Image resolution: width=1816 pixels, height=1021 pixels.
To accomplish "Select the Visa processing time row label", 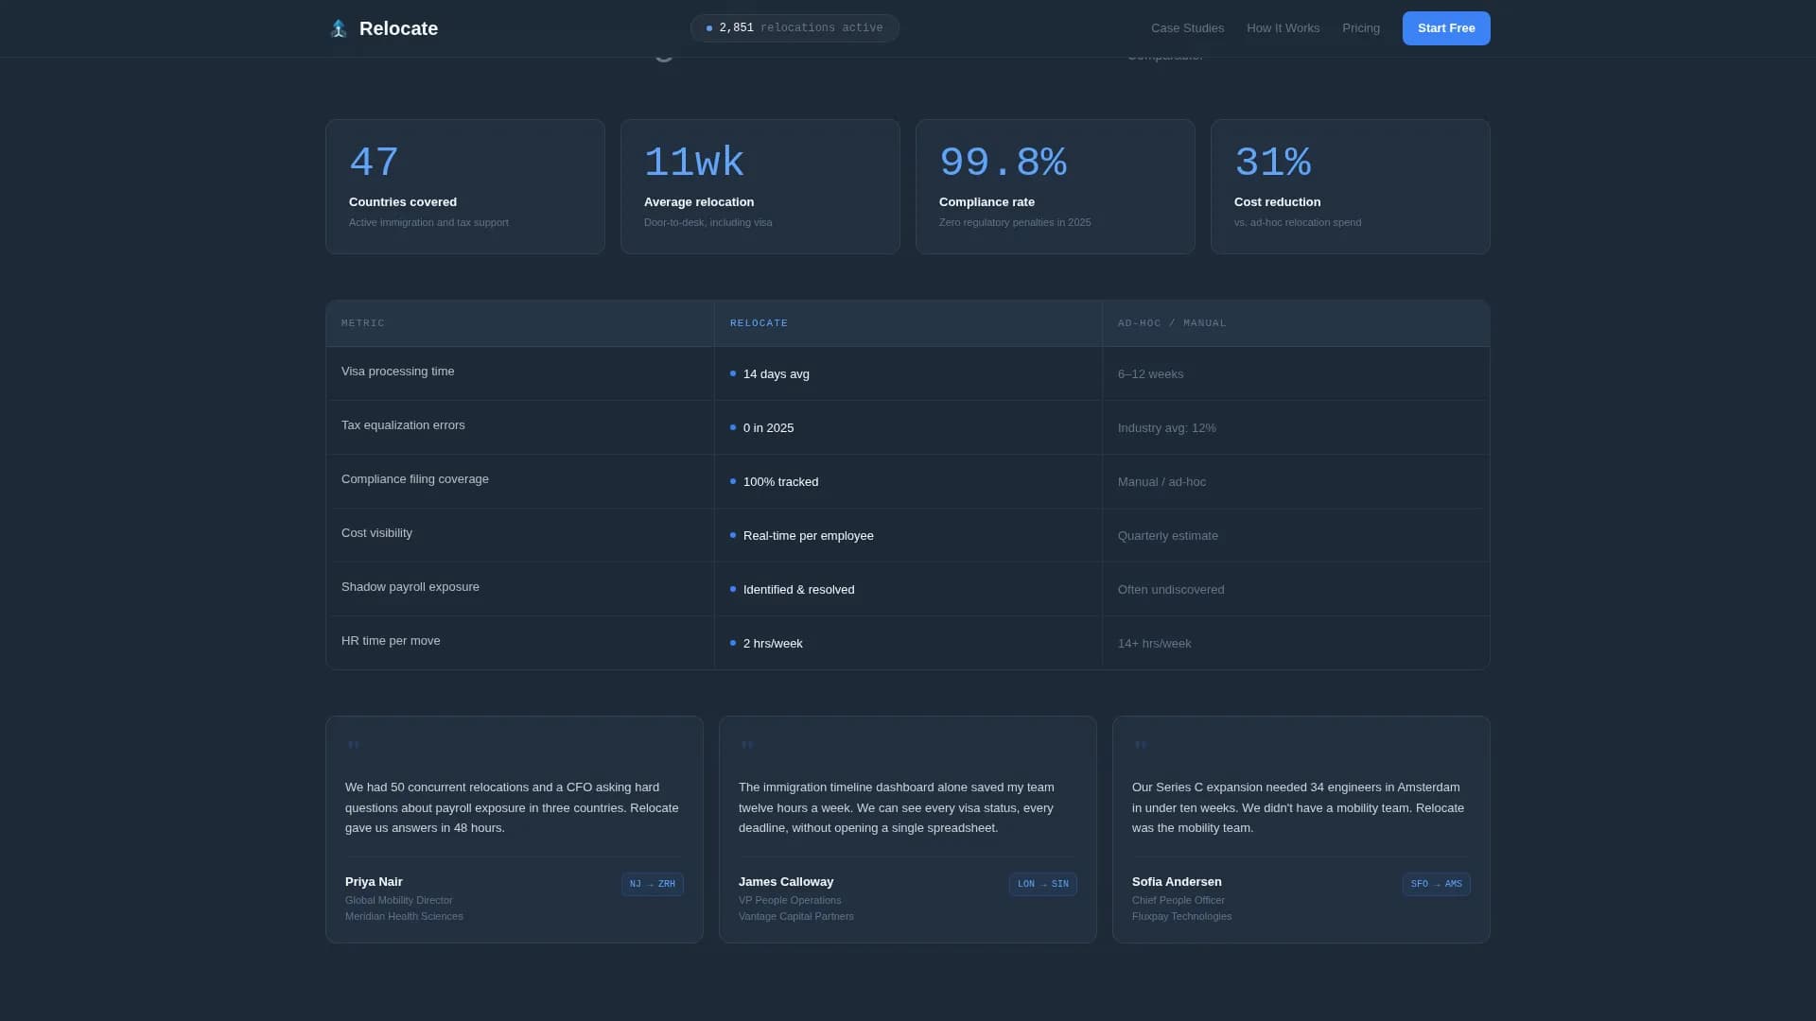I will coord(397,372).
